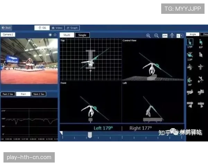Select the 118° angle pose icon
The height and width of the screenshot is (166, 208).
190,55
